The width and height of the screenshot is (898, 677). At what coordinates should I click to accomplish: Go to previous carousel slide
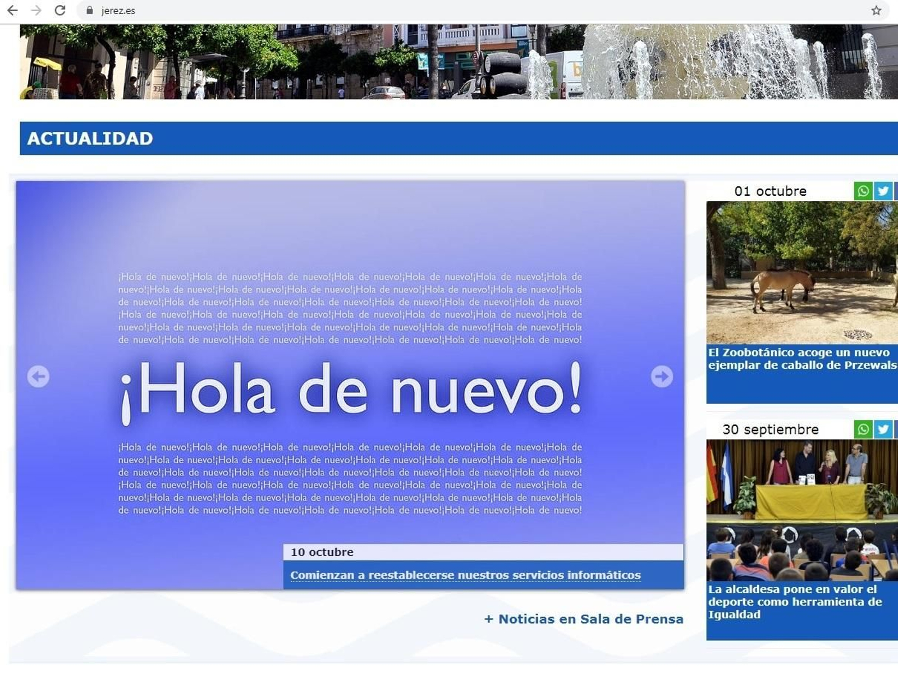(38, 378)
